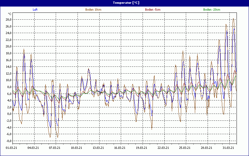Select the "Boden 10cm" legend entry
Image resolution: width=249 pixels, height=156 pixels.
pyautogui.click(x=93, y=10)
